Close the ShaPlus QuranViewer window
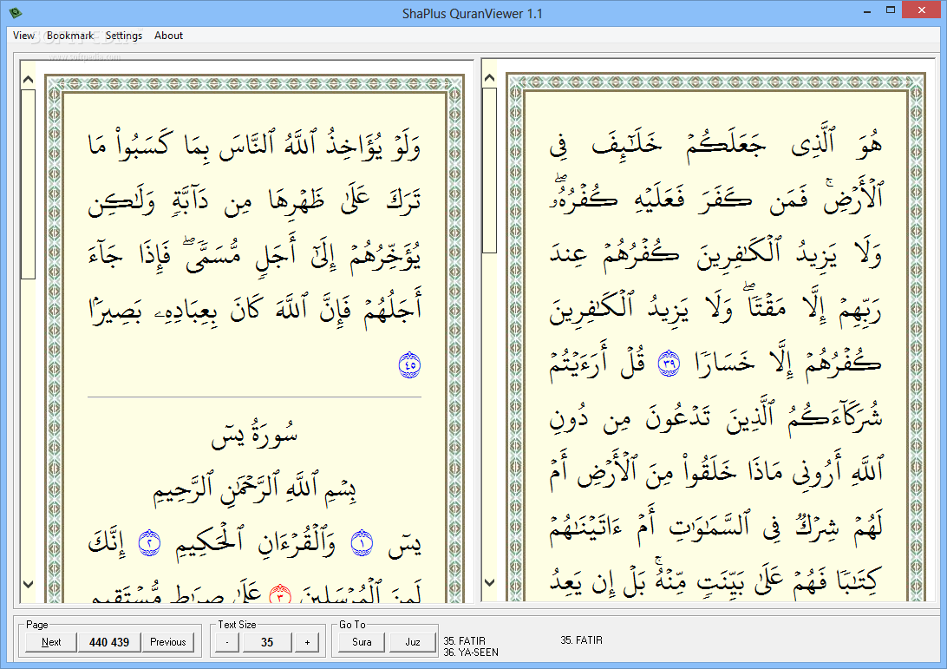 (922, 10)
